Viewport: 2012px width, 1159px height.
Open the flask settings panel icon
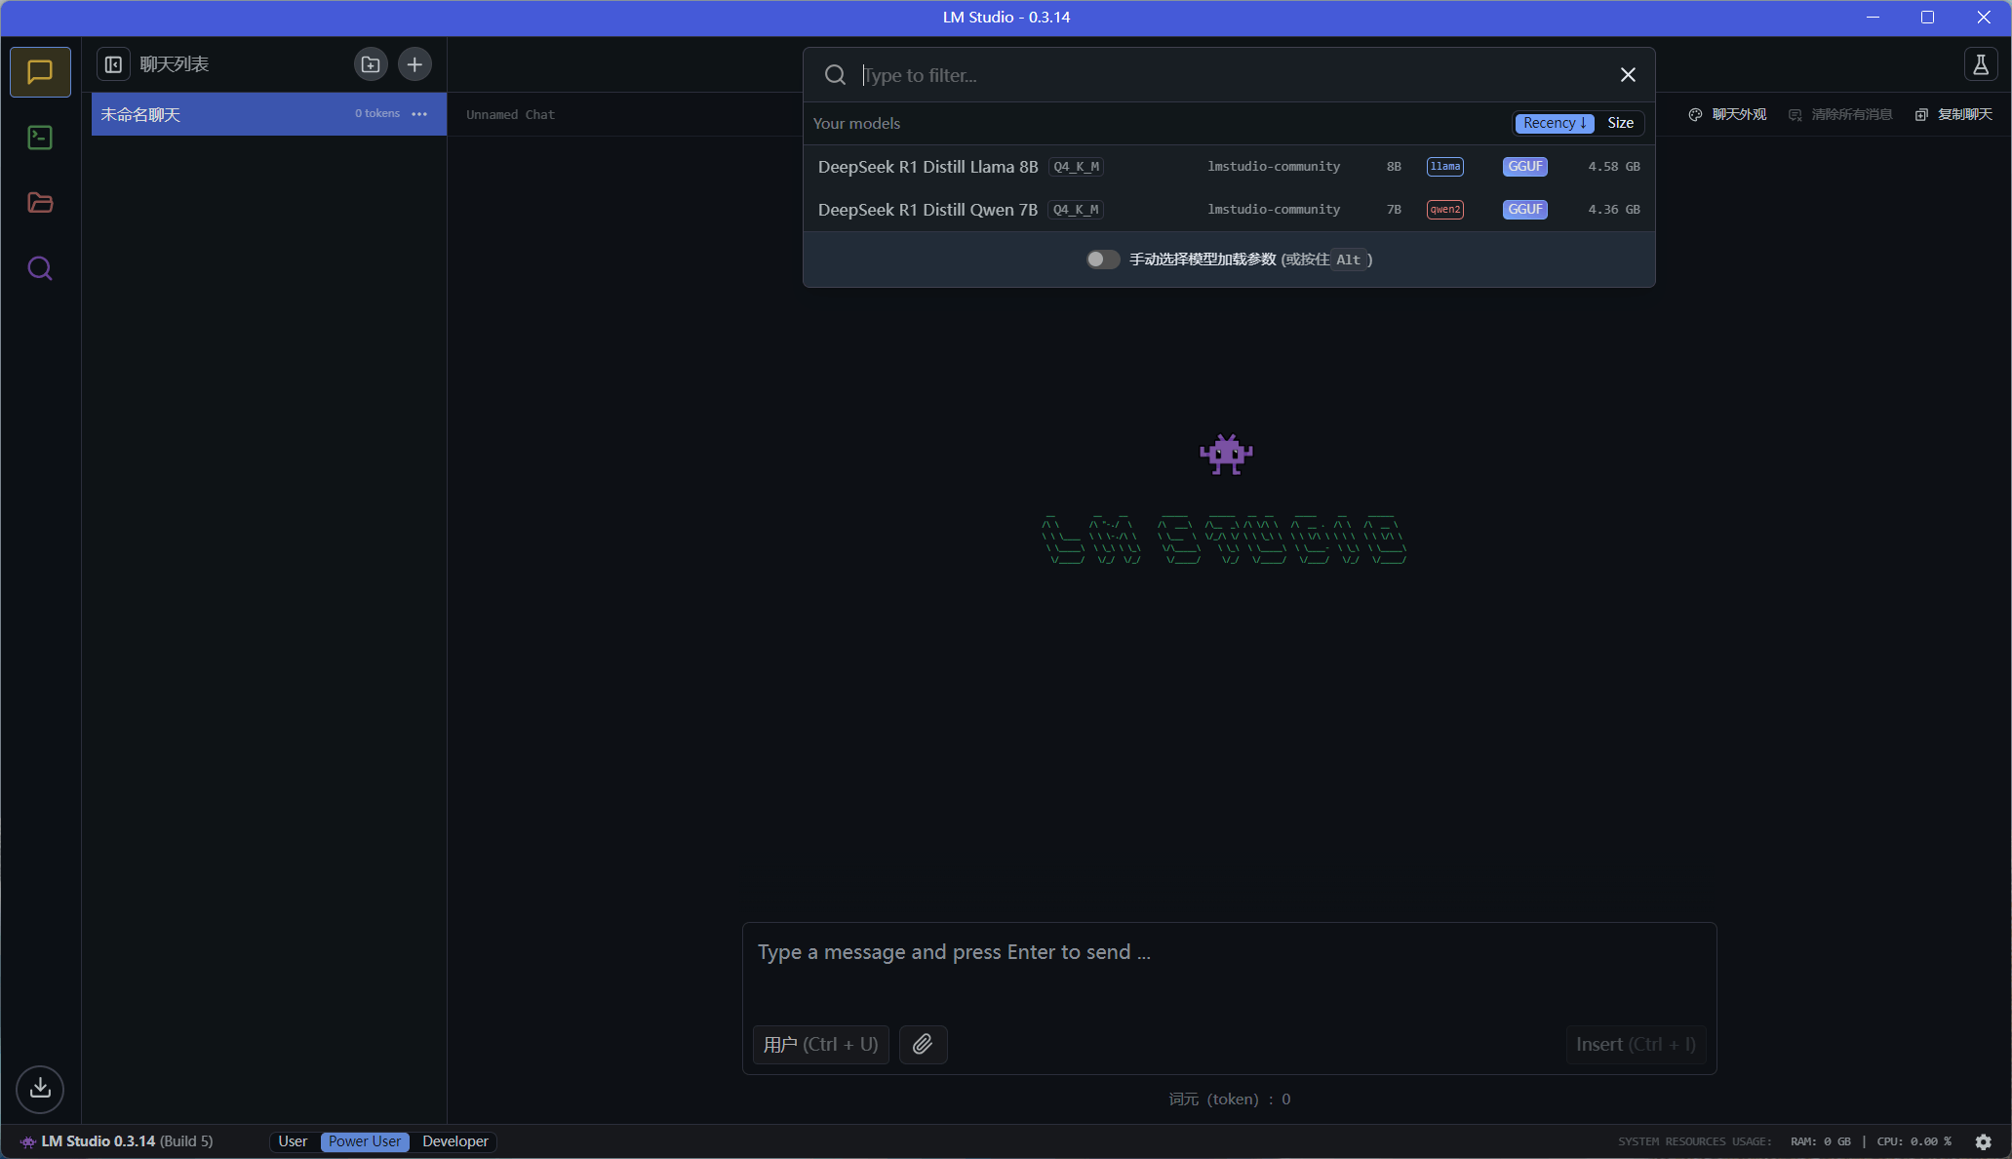click(1980, 64)
